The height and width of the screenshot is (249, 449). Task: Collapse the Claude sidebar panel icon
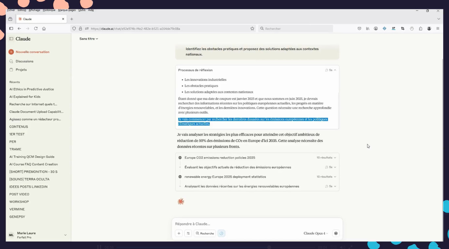click(11, 39)
